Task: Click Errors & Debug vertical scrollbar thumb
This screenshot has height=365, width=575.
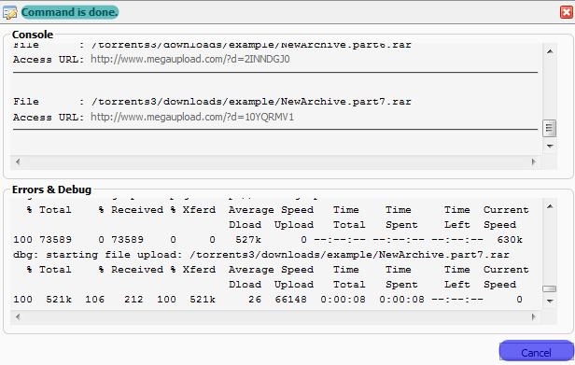Action: click(x=549, y=288)
